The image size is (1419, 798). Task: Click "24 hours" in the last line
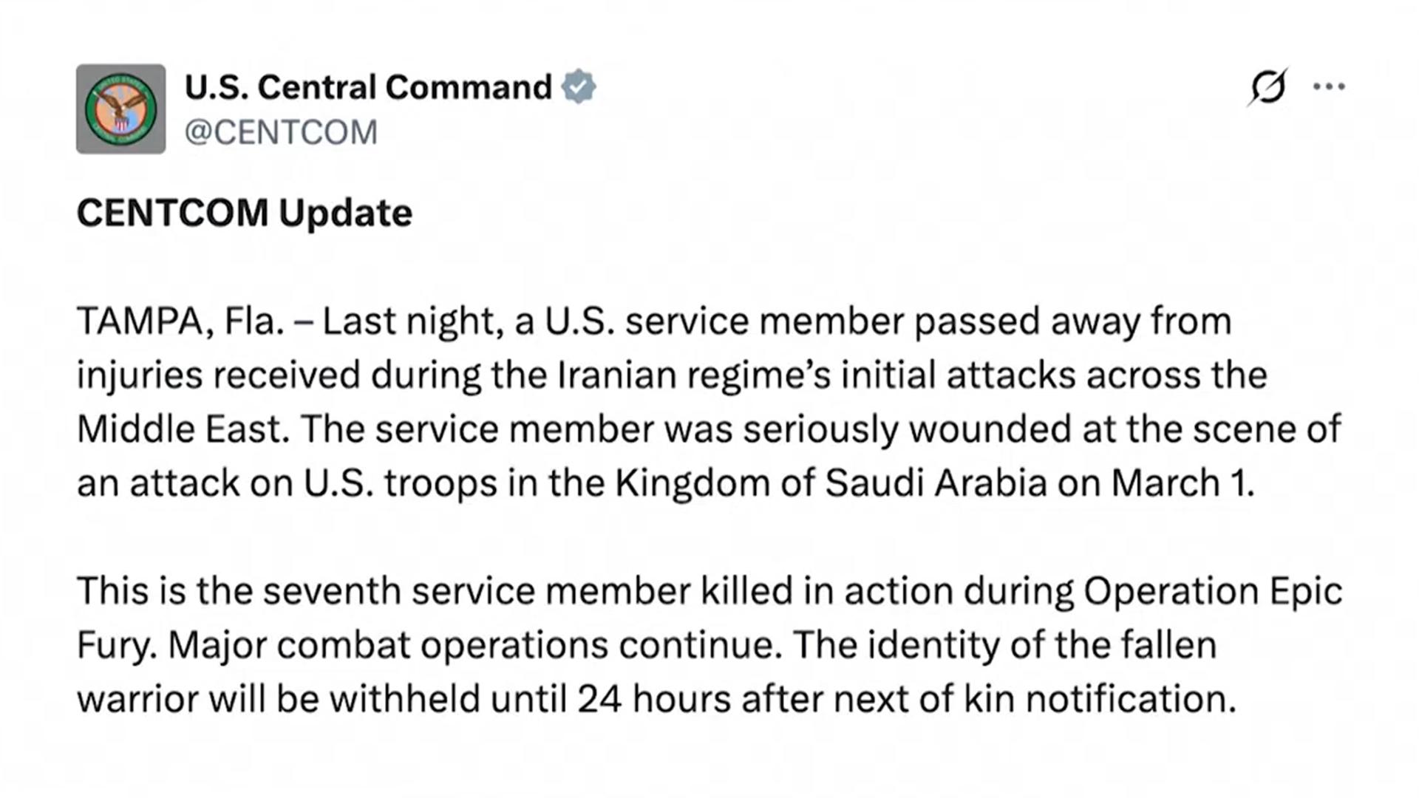(654, 699)
